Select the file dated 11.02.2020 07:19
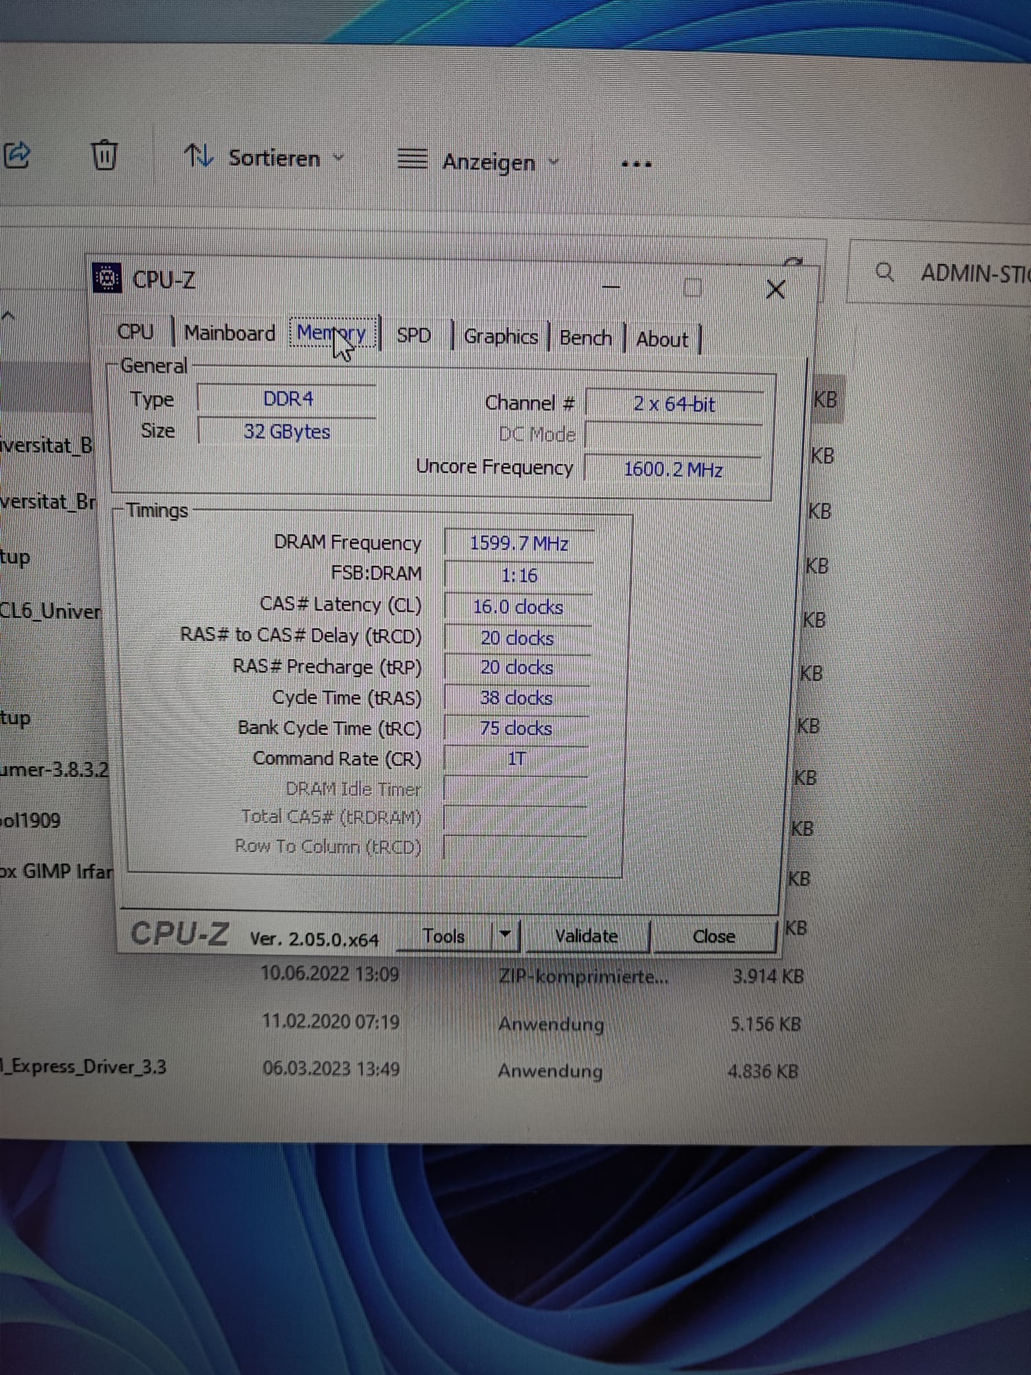1031x1375 pixels. [x=331, y=1021]
